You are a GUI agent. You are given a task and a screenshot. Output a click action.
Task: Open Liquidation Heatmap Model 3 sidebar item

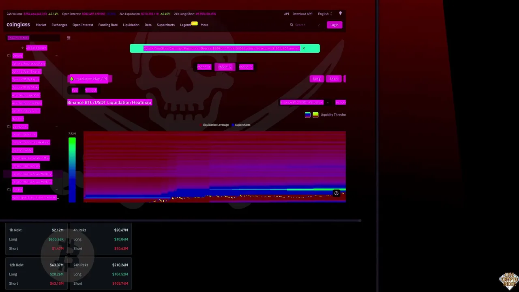click(32, 182)
